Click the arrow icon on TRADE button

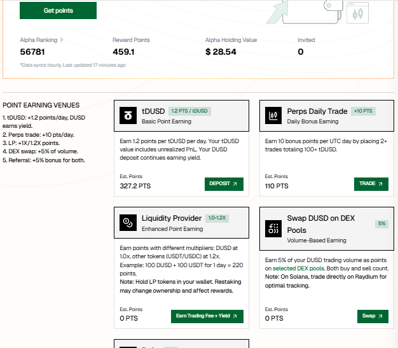[x=380, y=184]
